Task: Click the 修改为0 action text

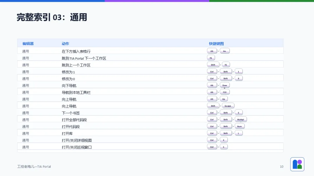Action: pos(68,79)
